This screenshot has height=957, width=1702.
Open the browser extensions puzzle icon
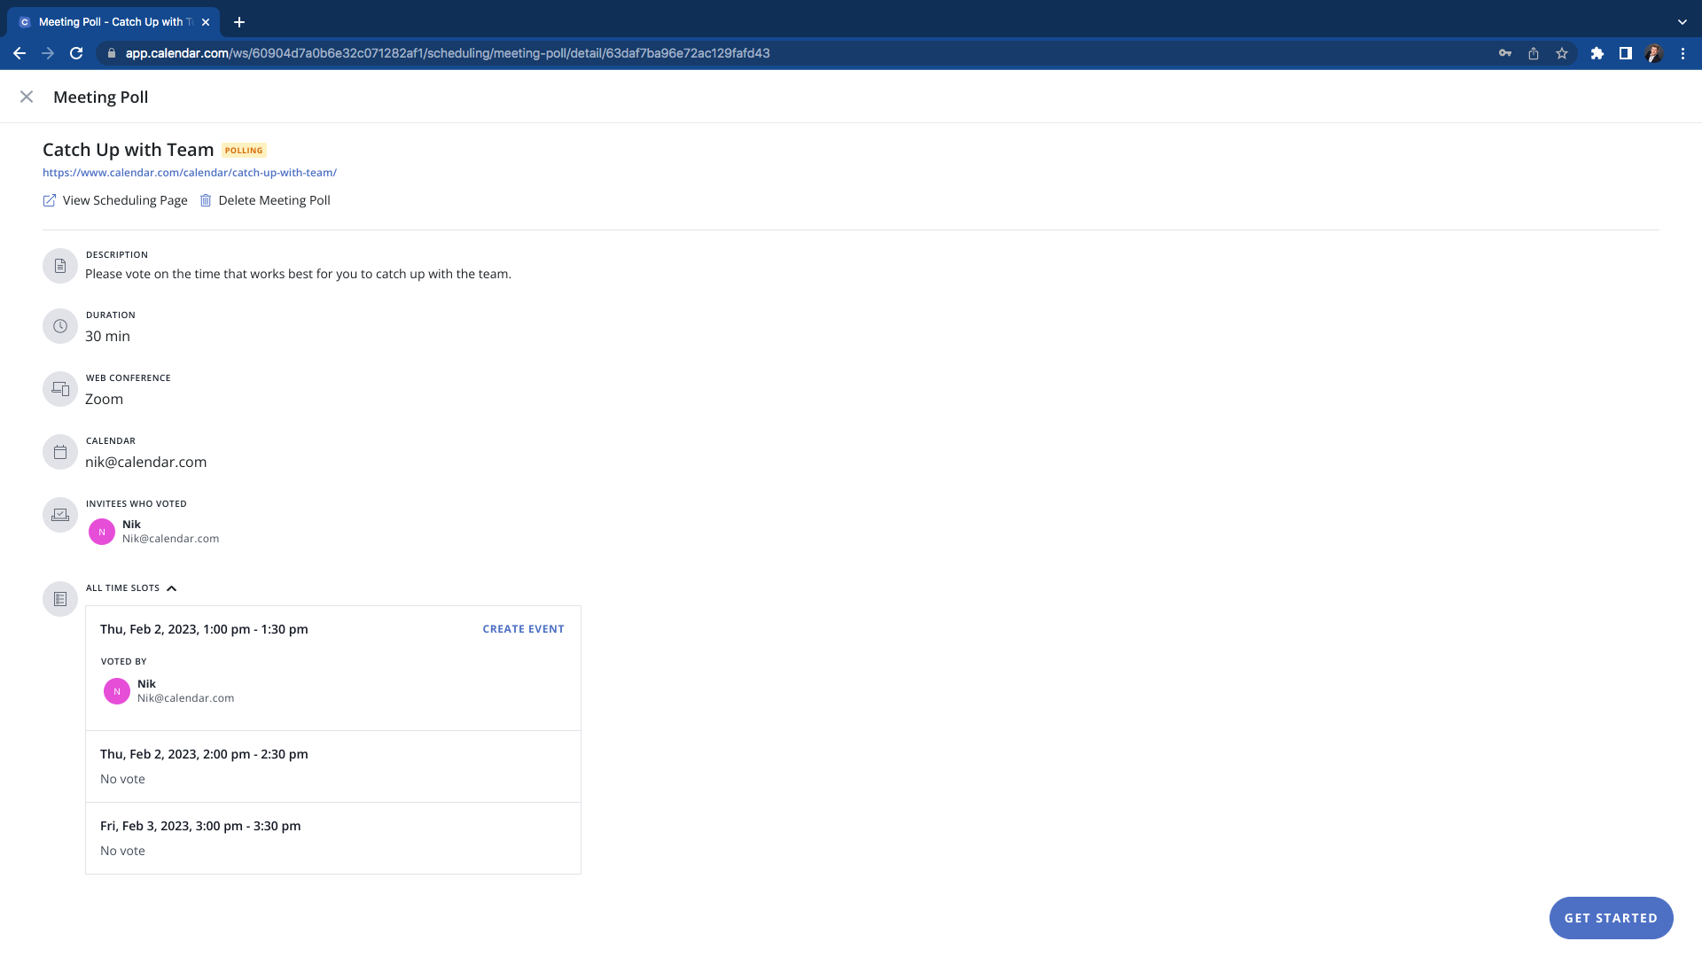[1597, 53]
